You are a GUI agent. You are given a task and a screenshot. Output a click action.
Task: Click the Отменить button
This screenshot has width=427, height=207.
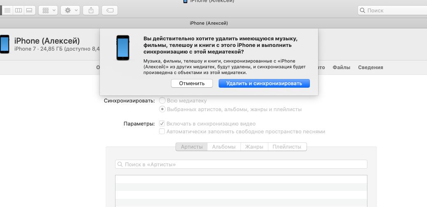point(192,84)
